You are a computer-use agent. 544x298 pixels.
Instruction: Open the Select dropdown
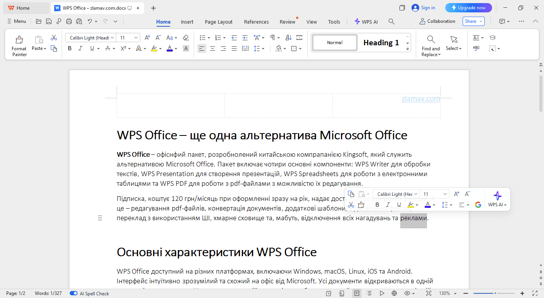coord(454,48)
